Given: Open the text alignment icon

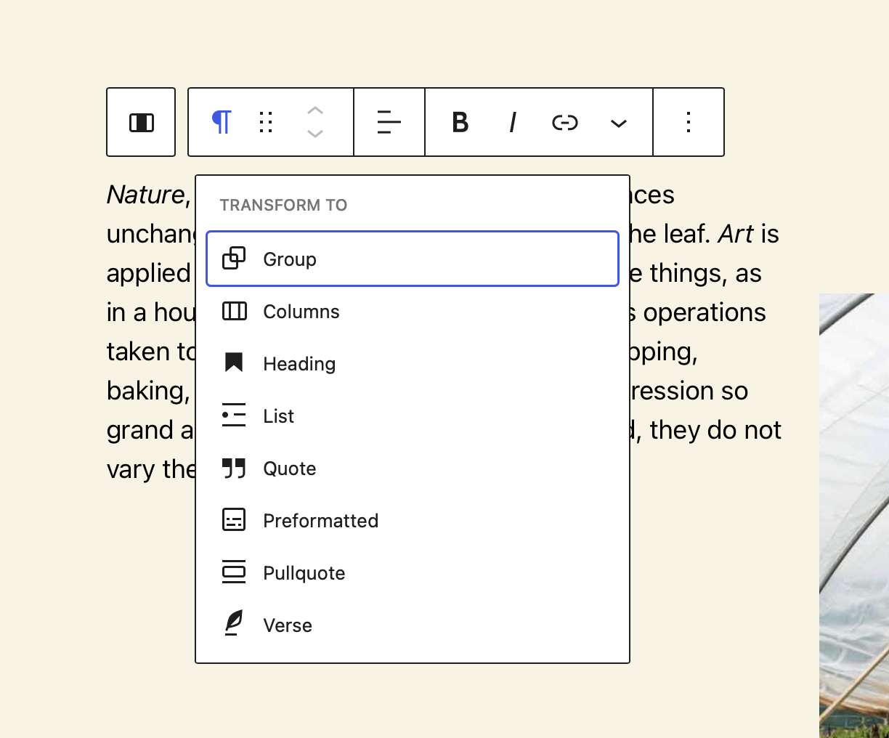Looking at the screenshot, I should (389, 122).
